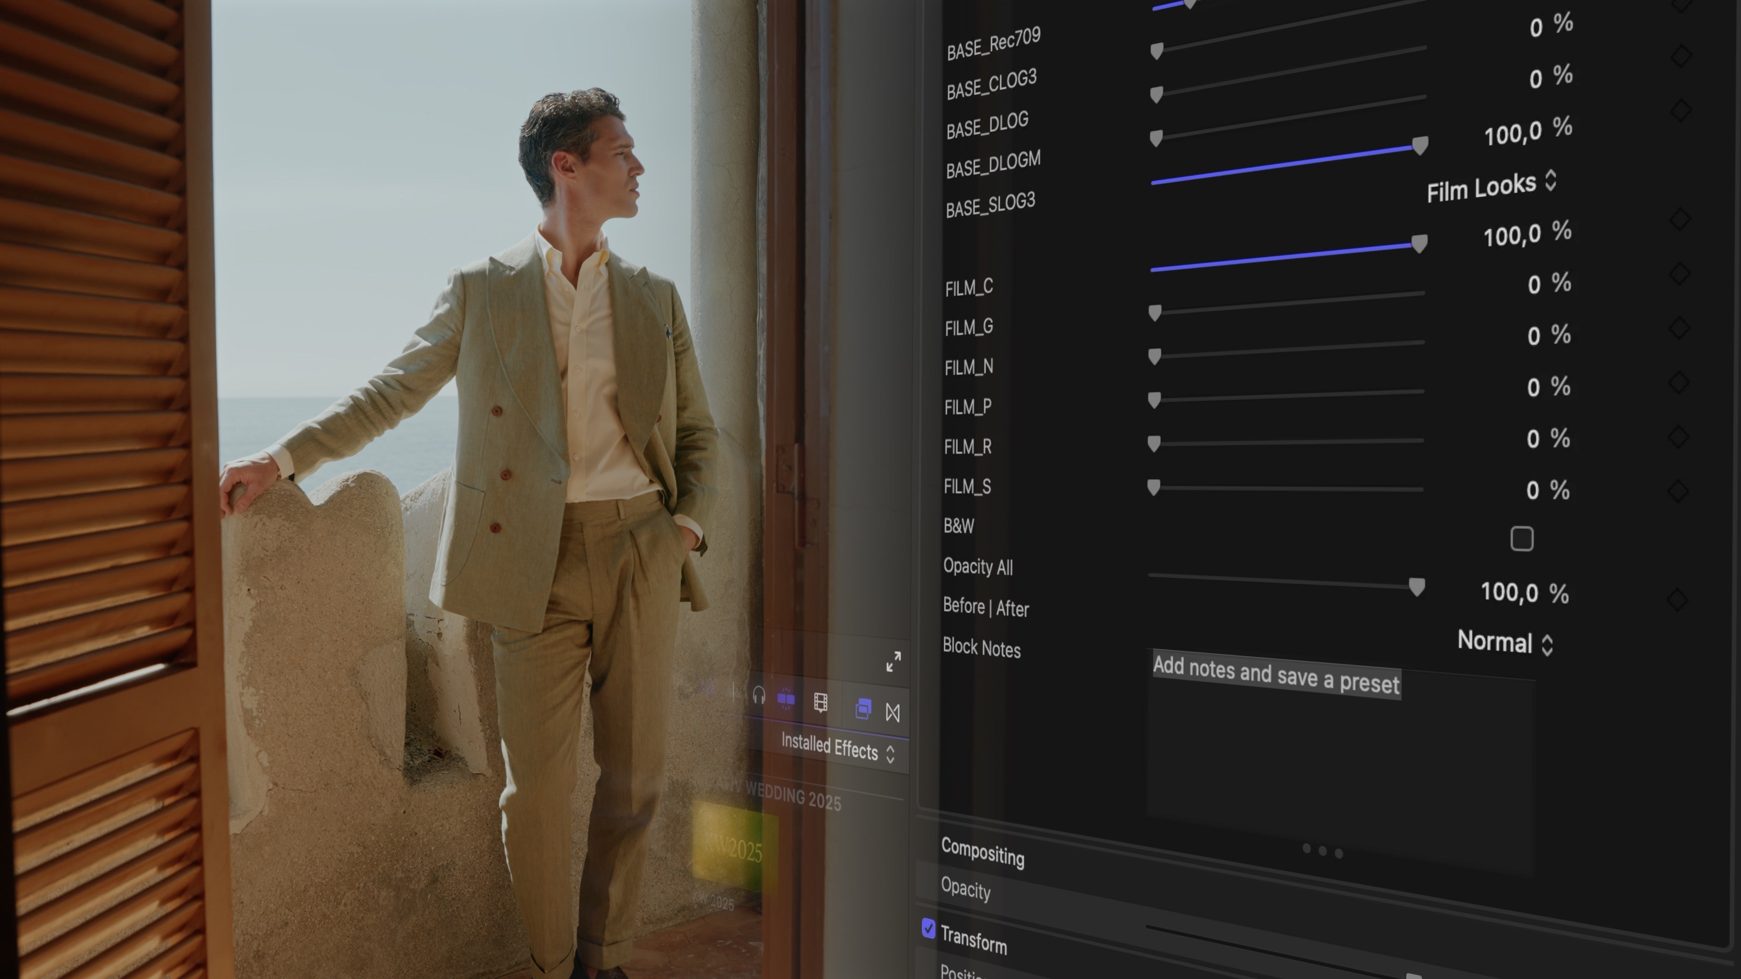Open the Film Looks dropdown

pos(1492,188)
